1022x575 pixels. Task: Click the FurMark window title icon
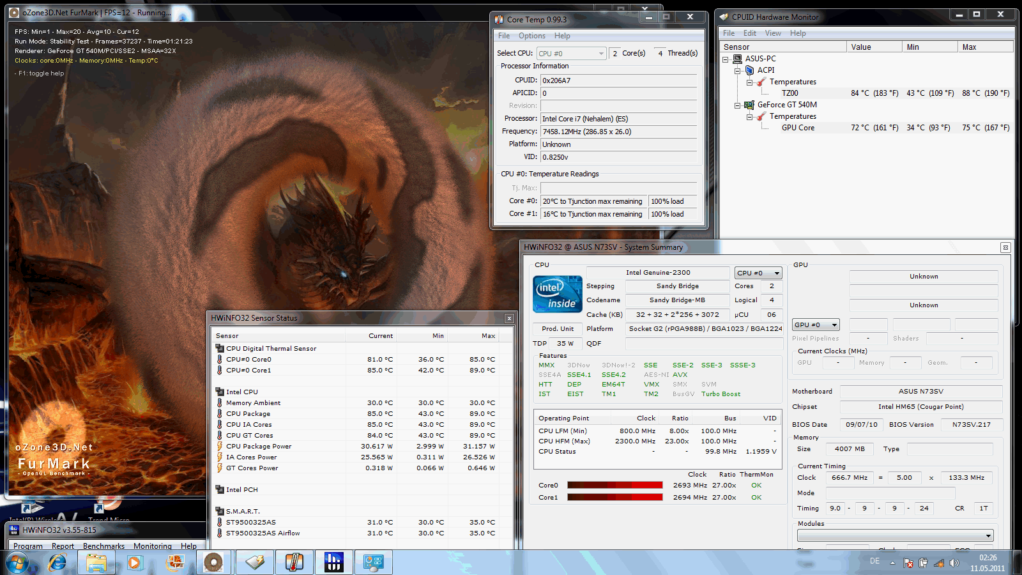(x=14, y=13)
